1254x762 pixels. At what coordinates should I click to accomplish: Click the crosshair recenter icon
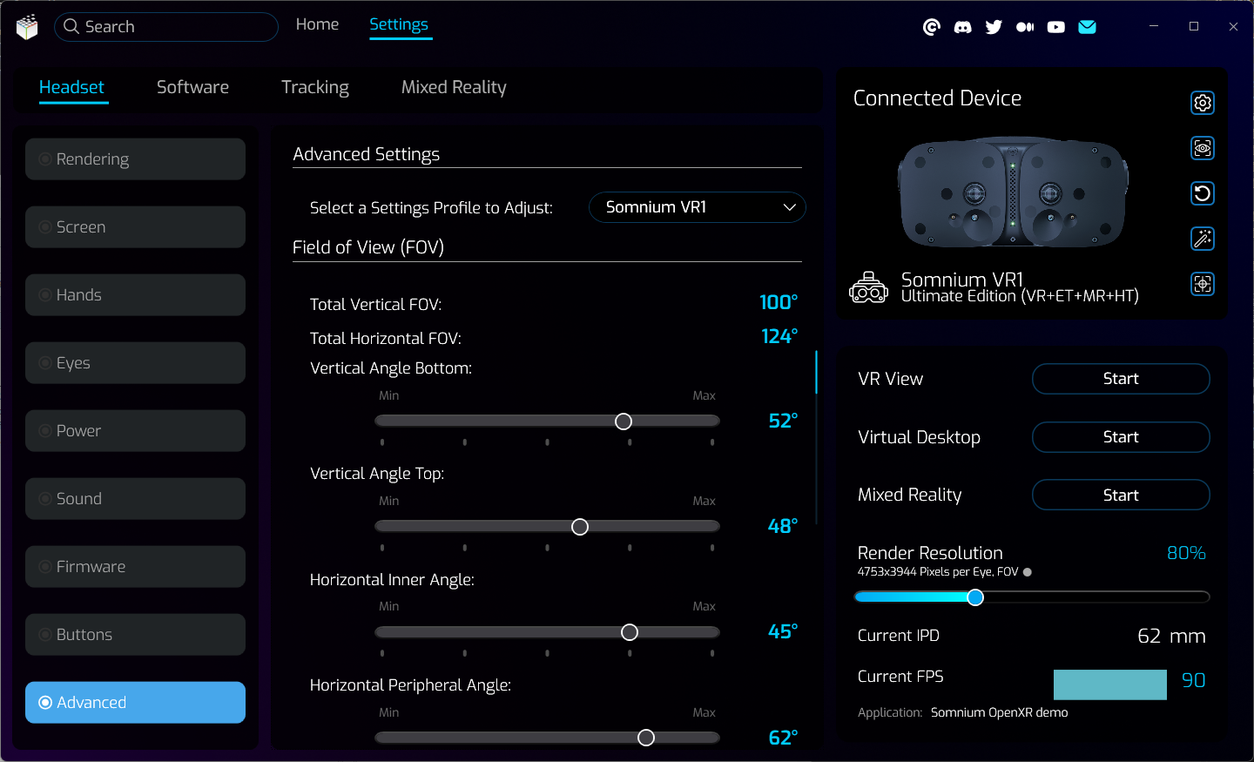(x=1202, y=284)
